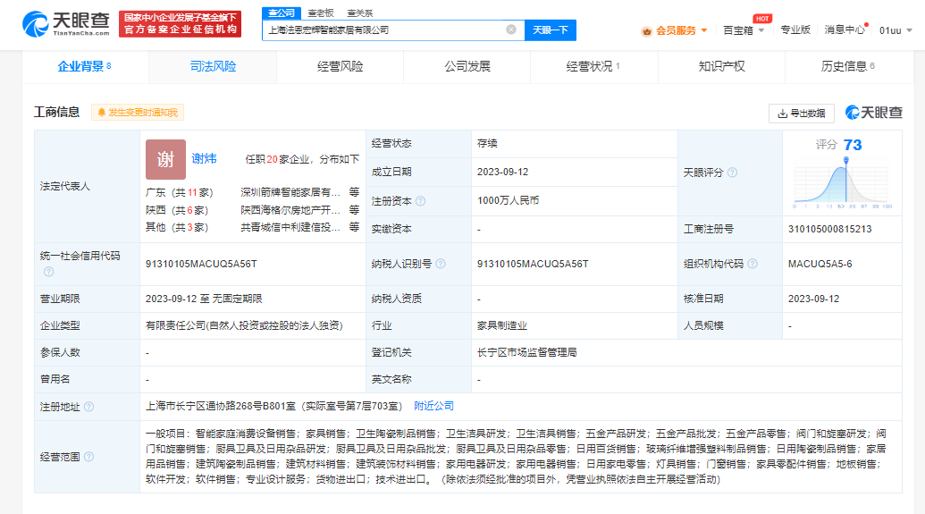Click the 谢 avatar of legal representative
The image size is (925, 514).
pyautogui.click(x=165, y=159)
